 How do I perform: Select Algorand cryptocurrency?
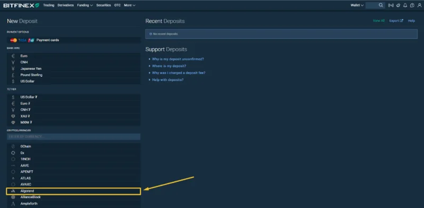(x=74, y=191)
